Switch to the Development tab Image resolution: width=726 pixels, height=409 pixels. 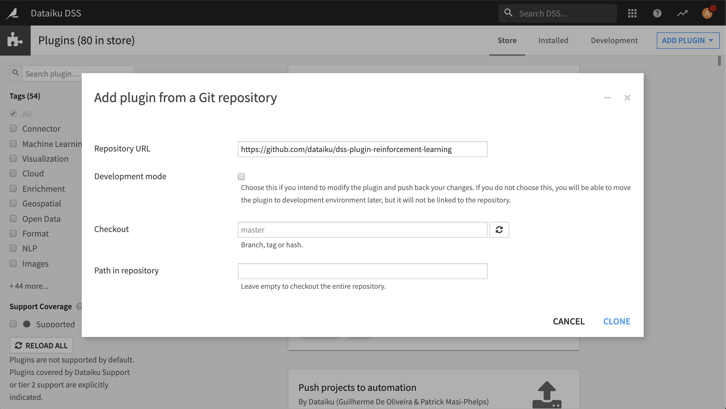(x=614, y=40)
